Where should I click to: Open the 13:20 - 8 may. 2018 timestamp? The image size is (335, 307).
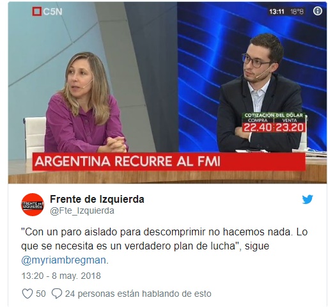tap(61, 276)
